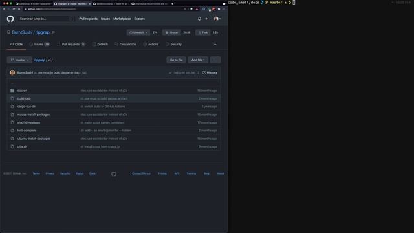Viewport: 414px width, 233px height.
Task: Click the BurntSushi commit author avatar
Action: pyautogui.click(x=12, y=72)
